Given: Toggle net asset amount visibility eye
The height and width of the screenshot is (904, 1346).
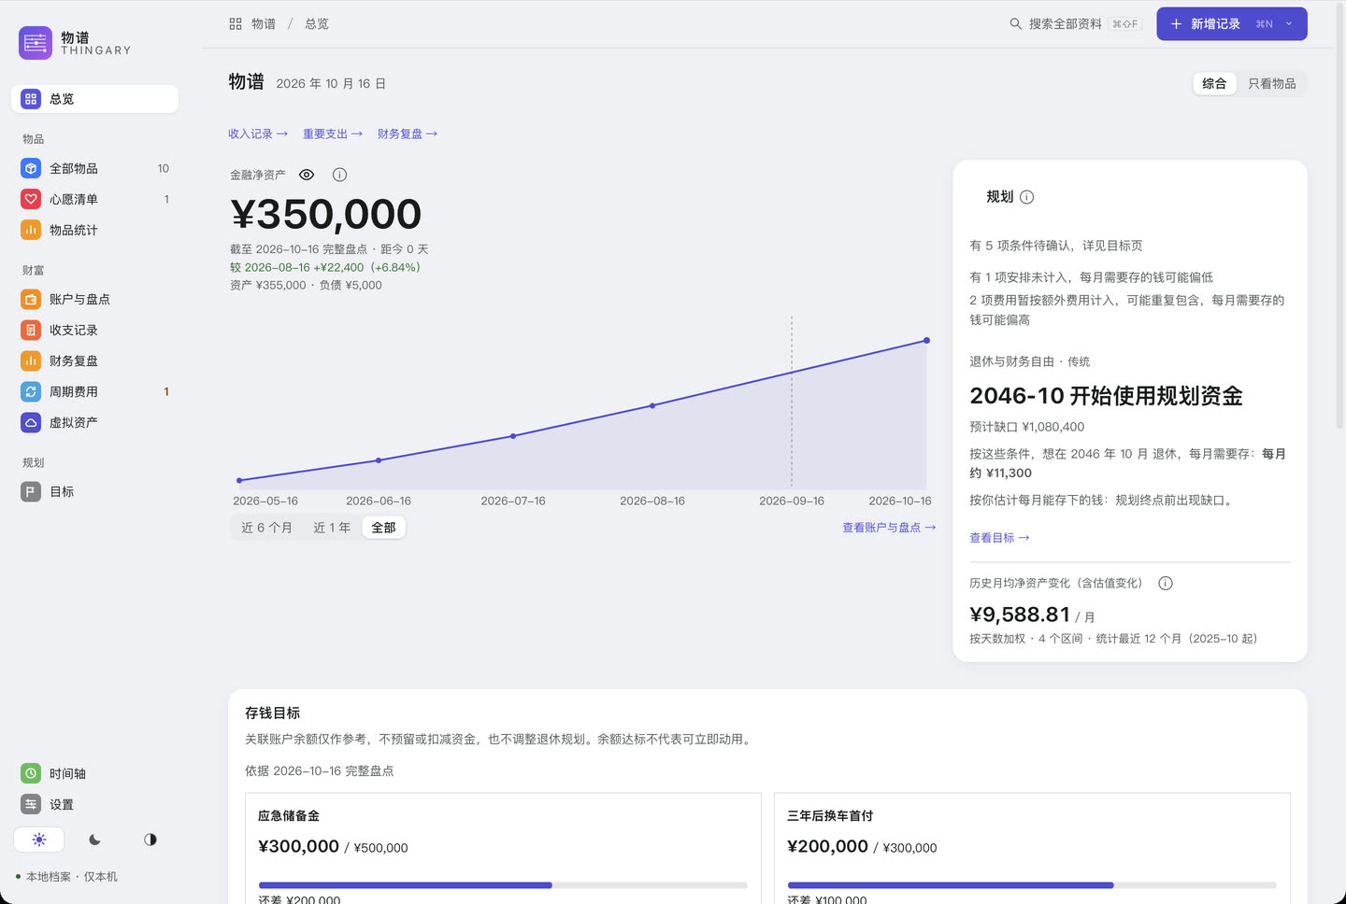Looking at the screenshot, I should (x=307, y=175).
